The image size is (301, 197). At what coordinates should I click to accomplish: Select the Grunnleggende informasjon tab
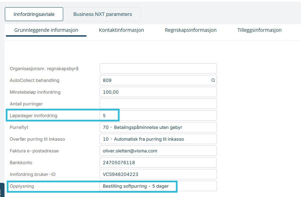pyautogui.click(x=46, y=30)
